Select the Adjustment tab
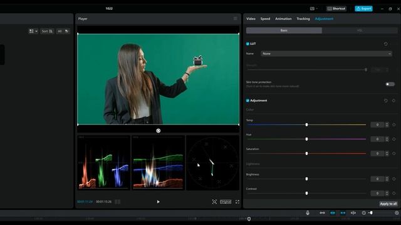Image resolution: width=401 pixels, height=225 pixels. pyautogui.click(x=324, y=19)
